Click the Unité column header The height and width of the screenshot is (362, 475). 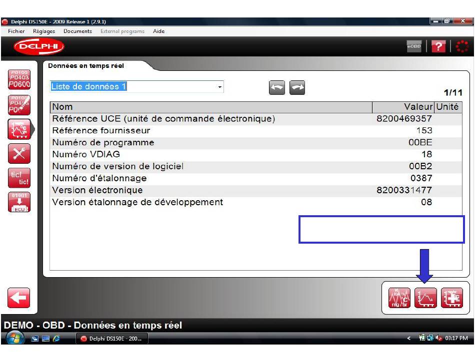(x=448, y=107)
